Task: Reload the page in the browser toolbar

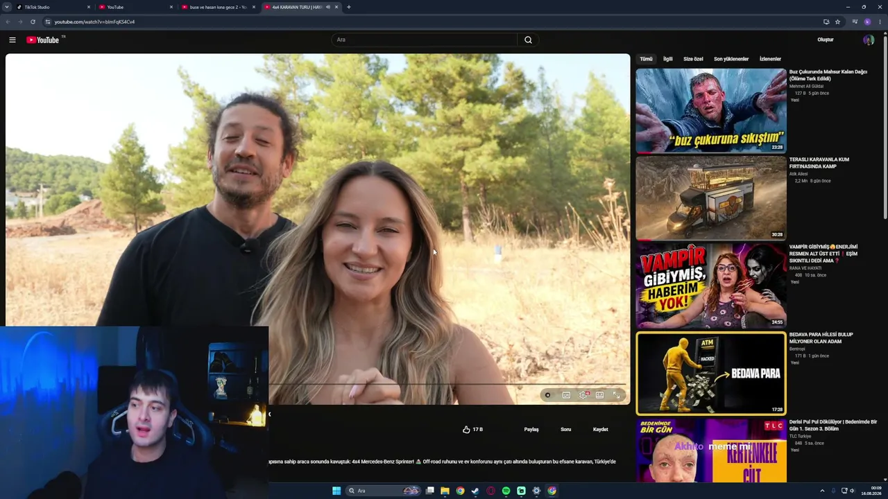Action: 33,21
